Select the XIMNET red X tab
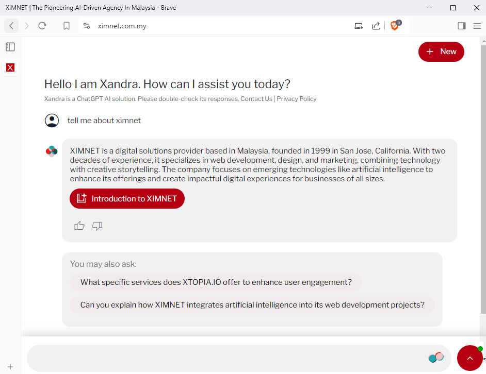 coord(10,67)
